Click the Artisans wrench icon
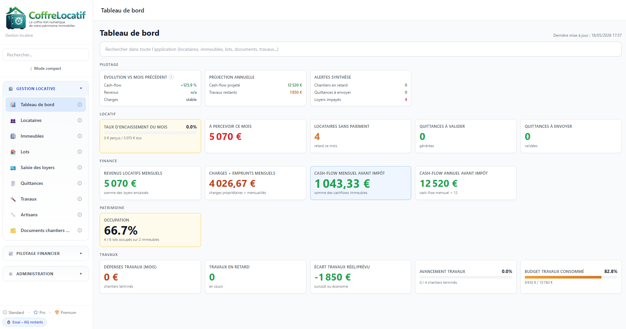The width and height of the screenshot is (626, 329). (x=13, y=215)
